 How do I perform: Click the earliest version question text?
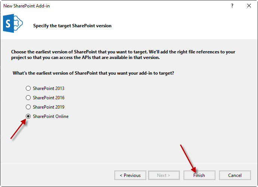pyautogui.click(x=93, y=73)
